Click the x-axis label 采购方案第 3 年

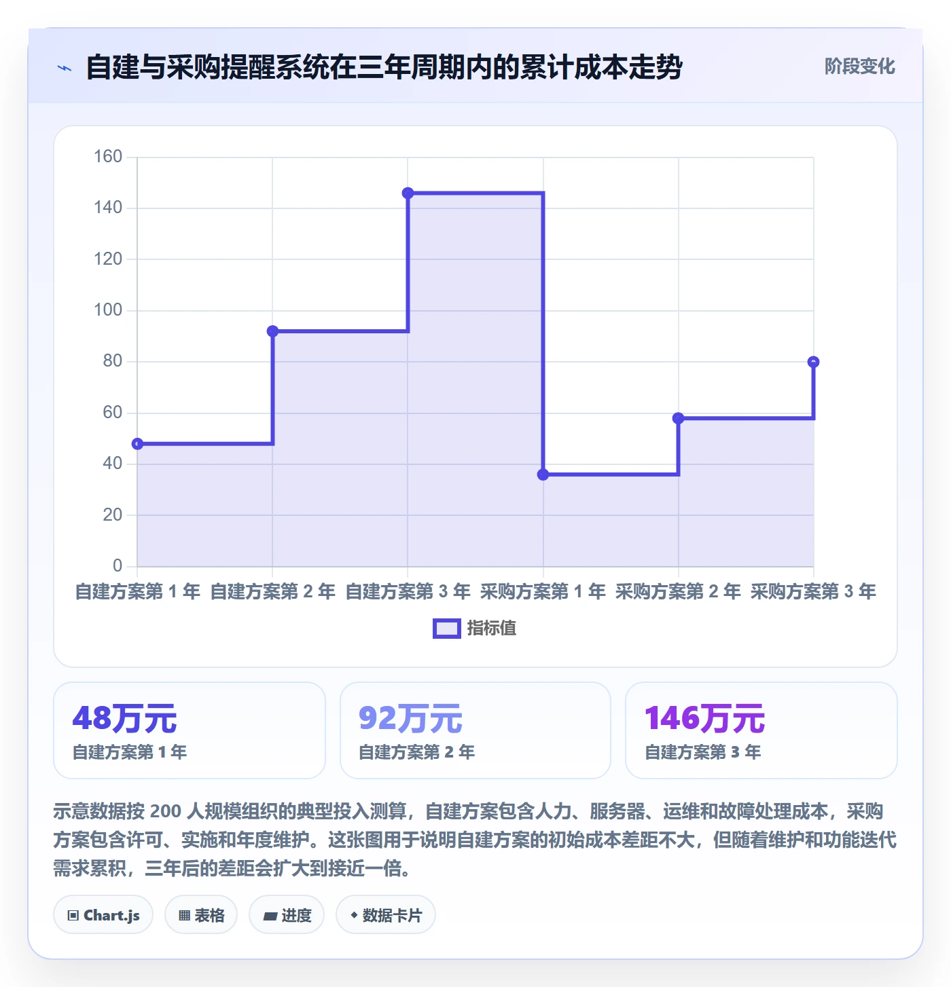pyautogui.click(x=813, y=592)
